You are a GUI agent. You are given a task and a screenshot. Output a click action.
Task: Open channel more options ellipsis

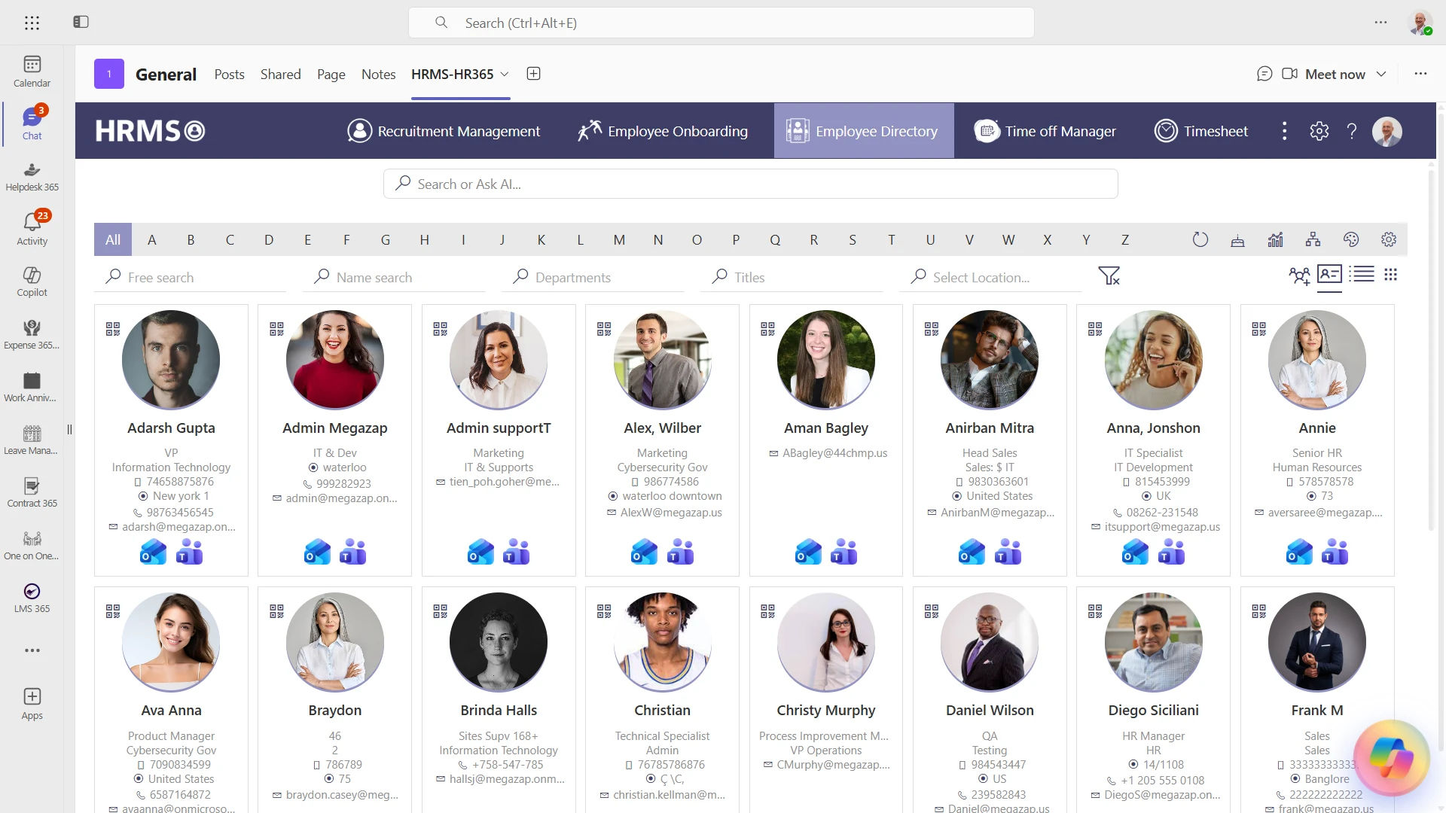coord(1420,74)
